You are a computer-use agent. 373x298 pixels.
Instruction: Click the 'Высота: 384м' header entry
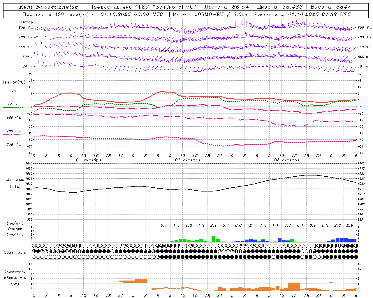click(x=330, y=7)
